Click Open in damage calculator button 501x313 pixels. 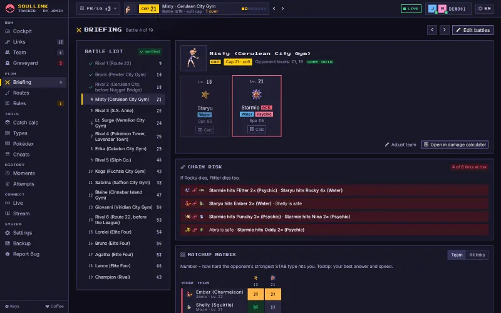click(x=455, y=145)
